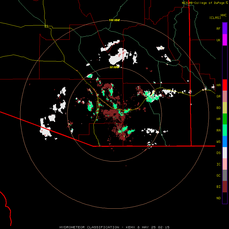Image resolution: width=229 pixels, height=229 pixels.
Task: Click the small yellow square city marker
Action: pos(46,26)
